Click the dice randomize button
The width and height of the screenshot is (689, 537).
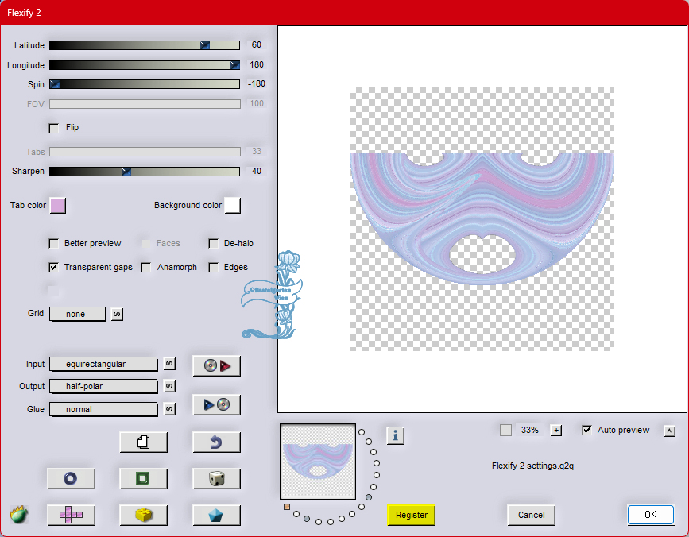pos(217,478)
